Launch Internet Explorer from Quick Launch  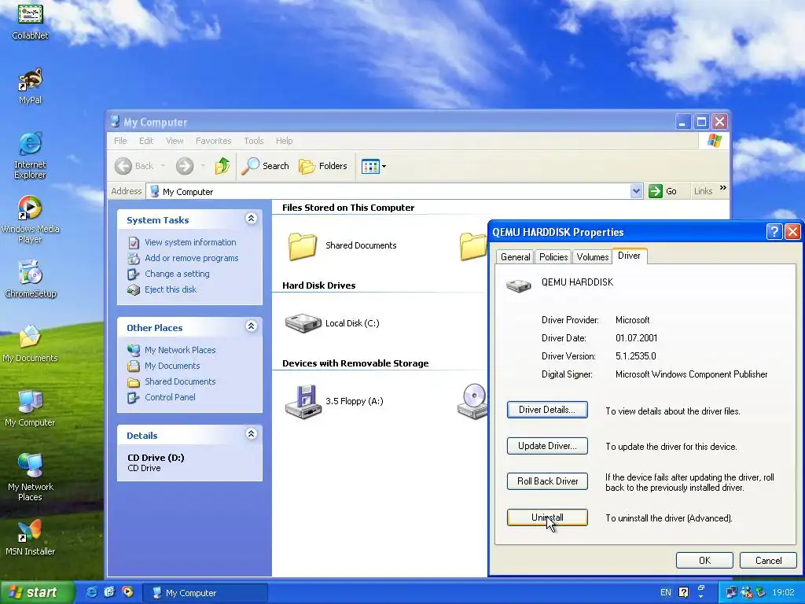91,592
